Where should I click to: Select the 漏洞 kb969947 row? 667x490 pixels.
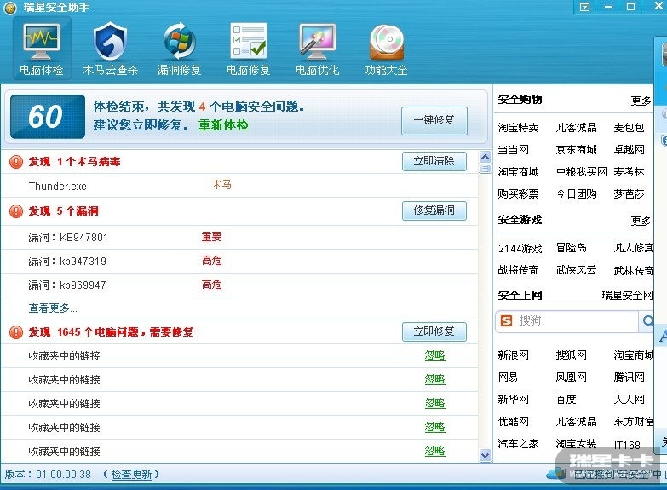[240, 285]
